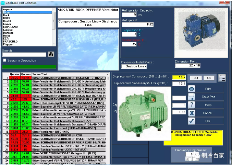Select row 6 SCHRAUBENVERDICHTER OSK/N.B/A
This screenshot has height=165, width=232.
click(54, 96)
